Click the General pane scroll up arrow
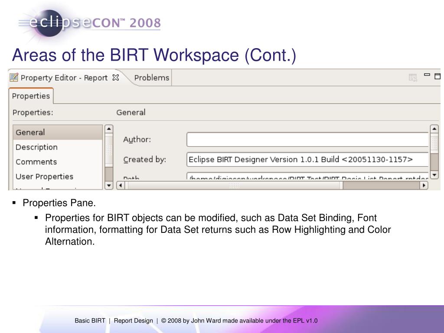The image size is (444, 333). click(x=434, y=129)
